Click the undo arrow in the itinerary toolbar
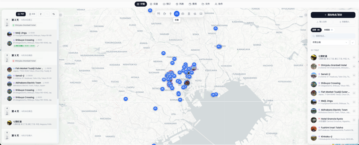The image size is (359, 145). tap(47, 14)
